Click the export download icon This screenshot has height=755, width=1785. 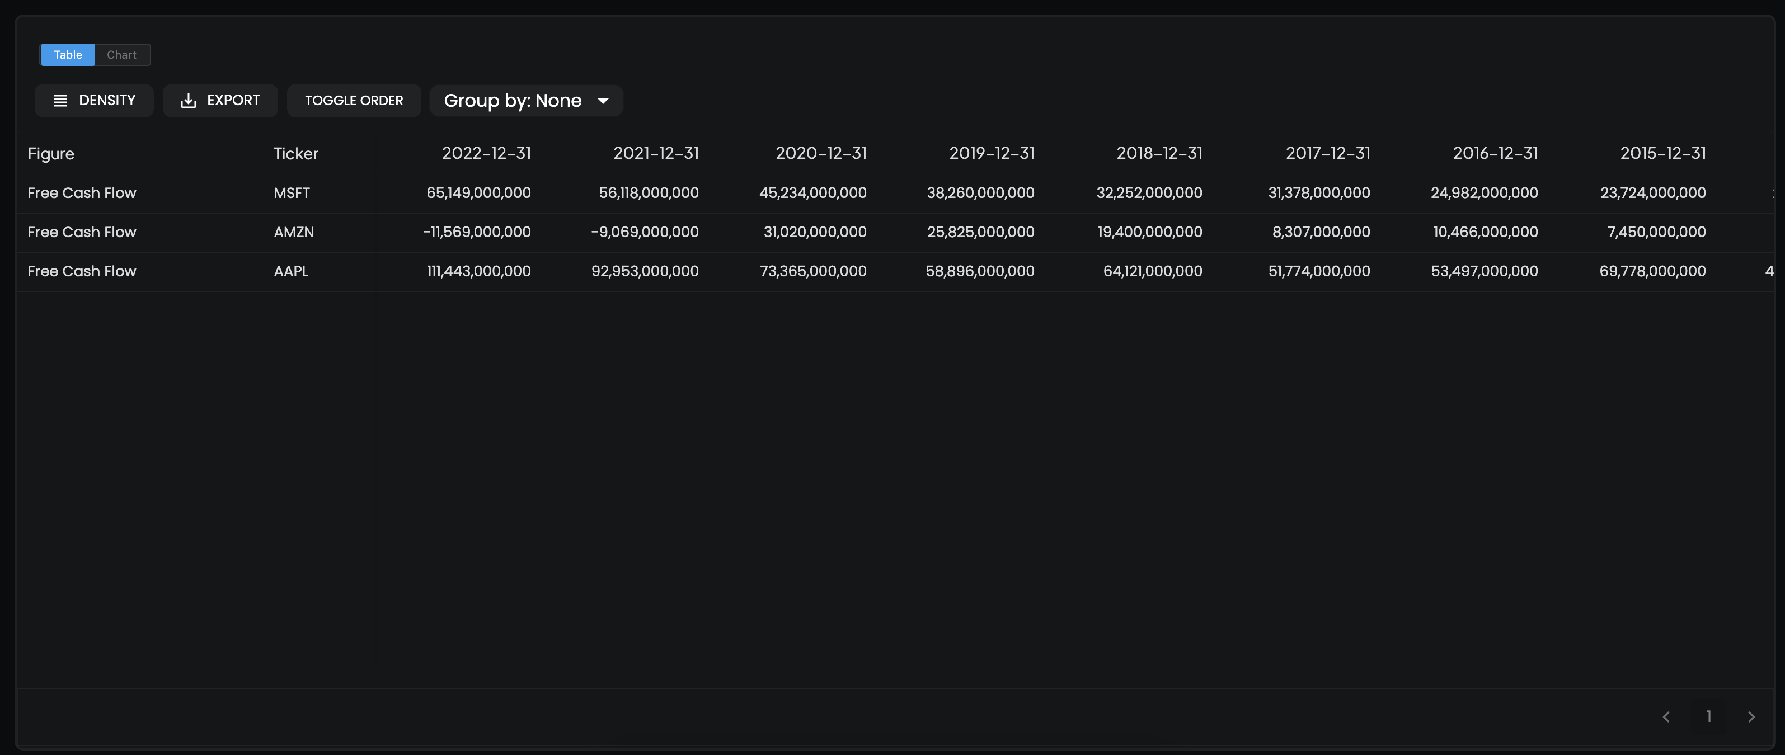point(189,101)
